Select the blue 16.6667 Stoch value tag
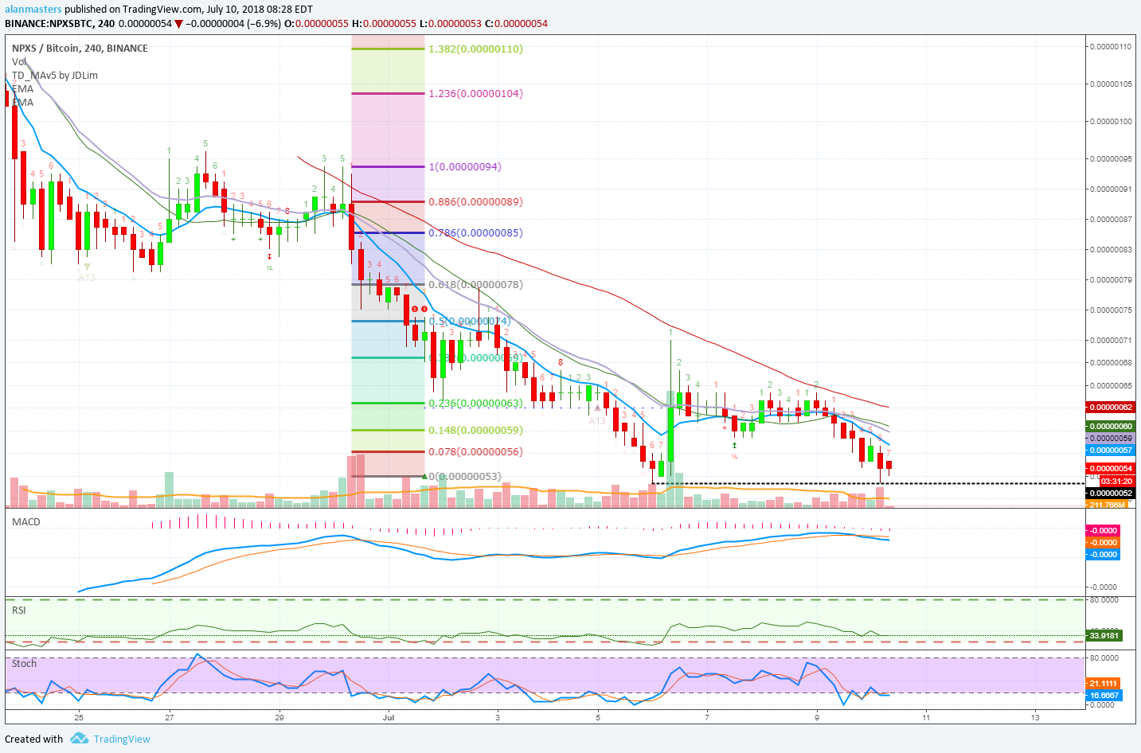The width and height of the screenshot is (1141, 753). (x=1104, y=695)
